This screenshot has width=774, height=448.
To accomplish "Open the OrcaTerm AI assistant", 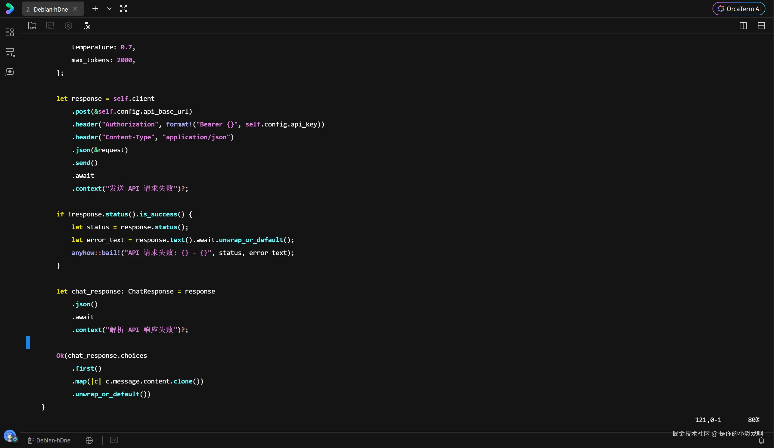I will [x=739, y=9].
